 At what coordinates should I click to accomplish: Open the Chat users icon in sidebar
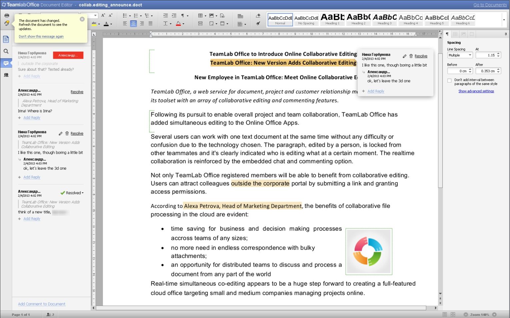pos(6,75)
